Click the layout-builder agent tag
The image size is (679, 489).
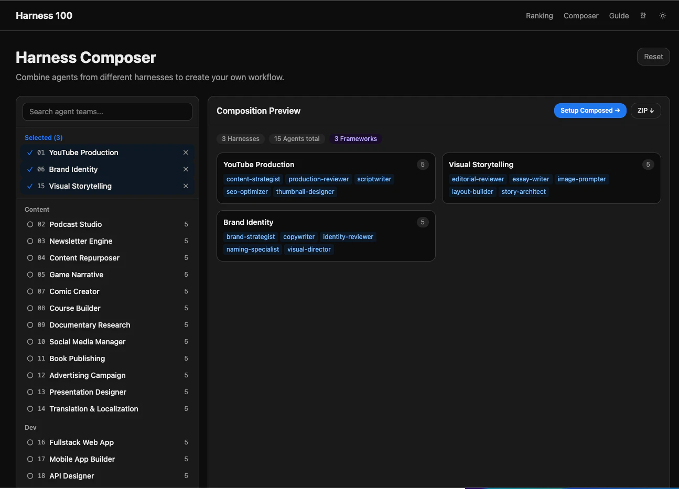click(x=472, y=192)
